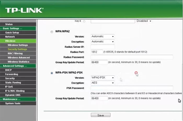Click WPA-PSK Group Key Update Period field

point(99,98)
